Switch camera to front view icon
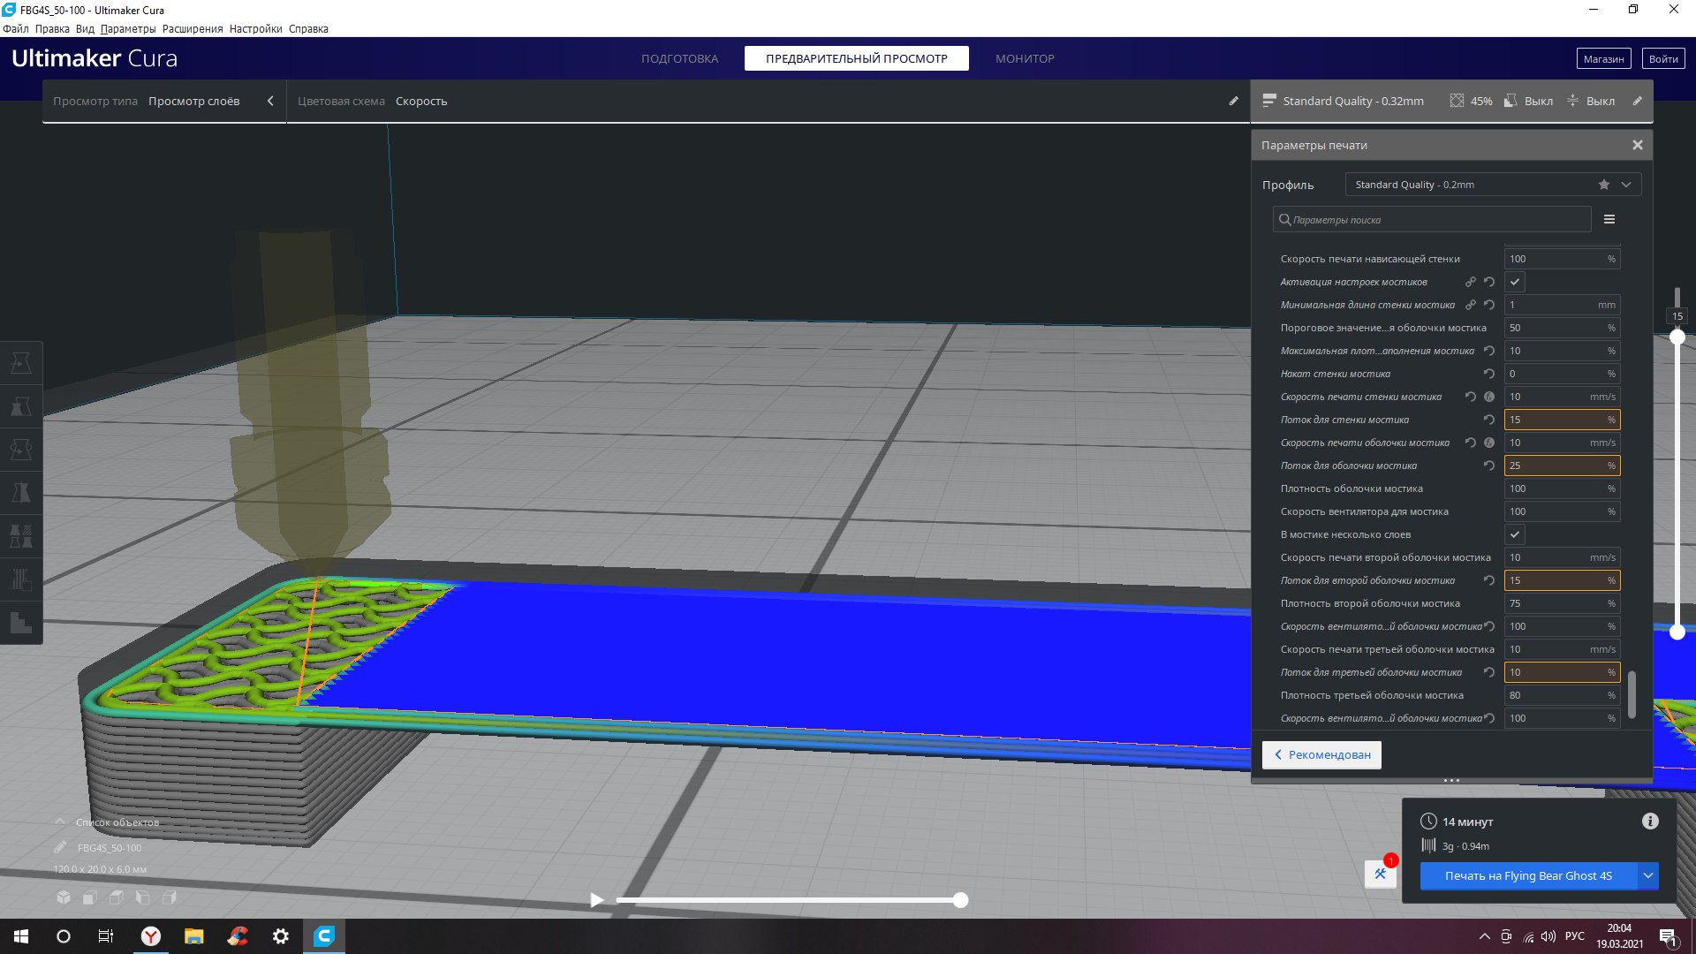Image resolution: width=1696 pixels, height=954 pixels. pos(90,897)
